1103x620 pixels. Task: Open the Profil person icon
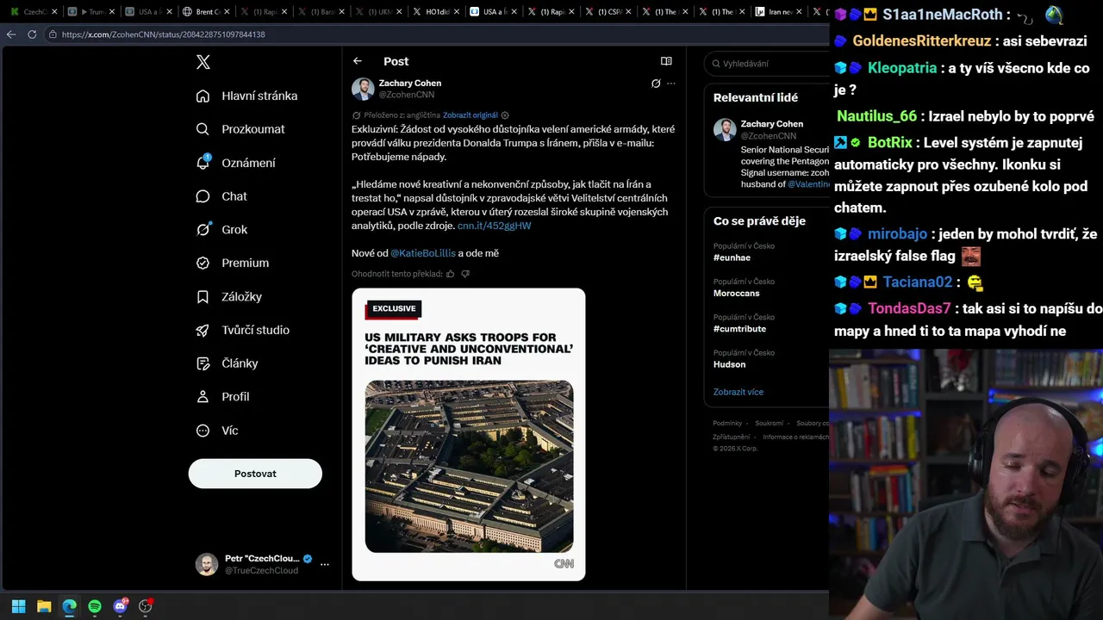click(203, 397)
